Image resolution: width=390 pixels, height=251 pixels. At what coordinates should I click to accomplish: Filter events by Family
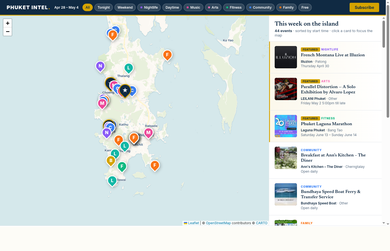286,8
